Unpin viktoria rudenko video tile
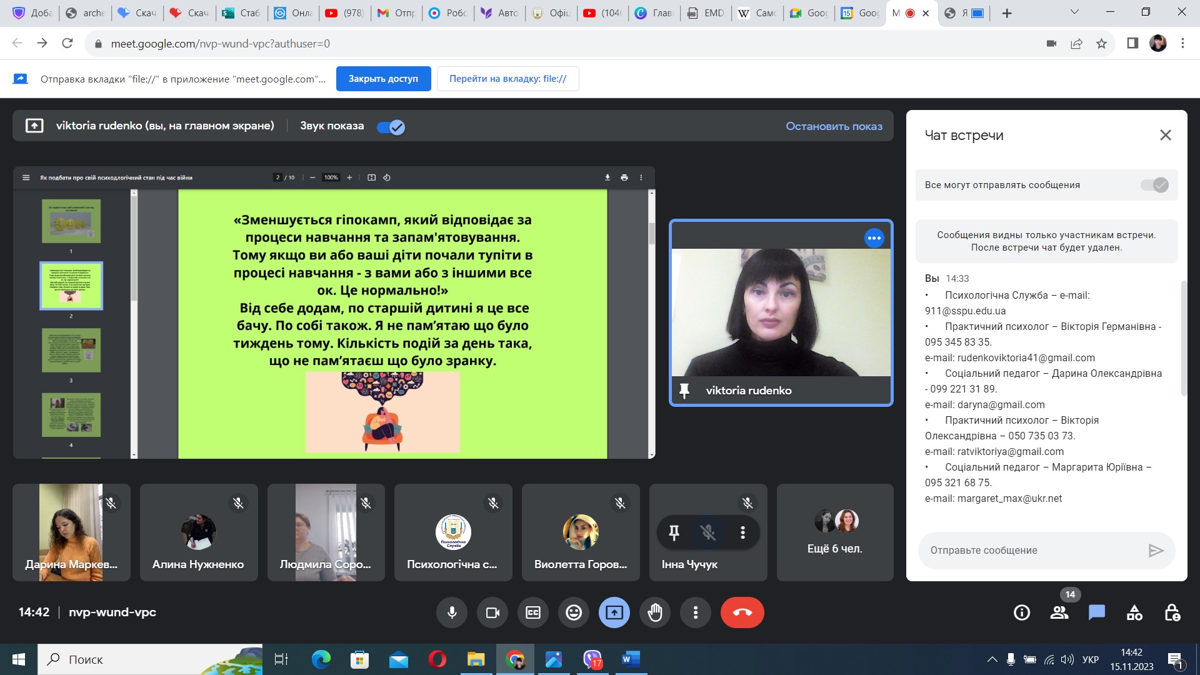 click(x=684, y=391)
